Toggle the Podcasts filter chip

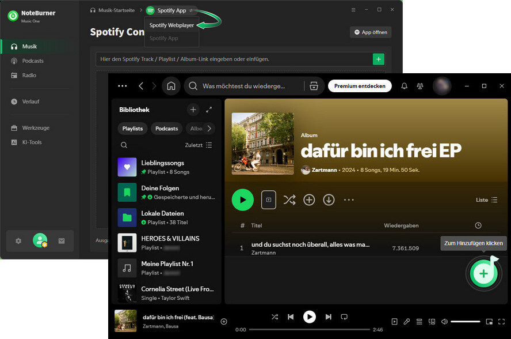click(166, 129)
